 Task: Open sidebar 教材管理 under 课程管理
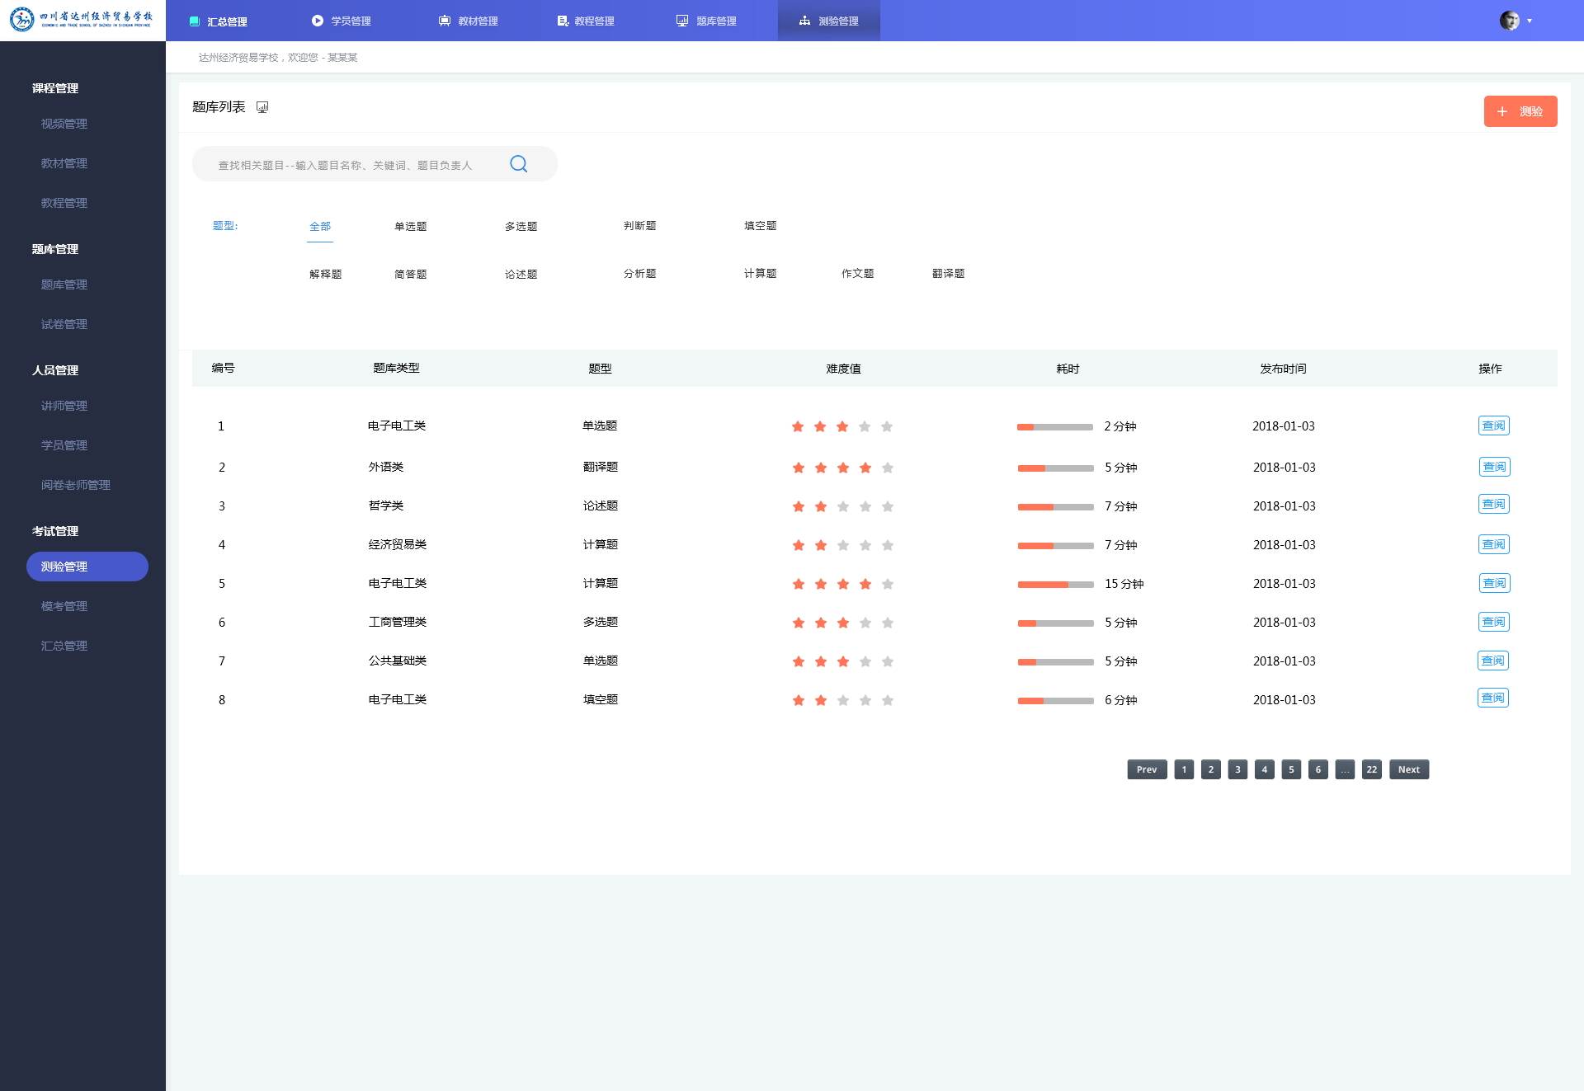[x=64, y=163]
